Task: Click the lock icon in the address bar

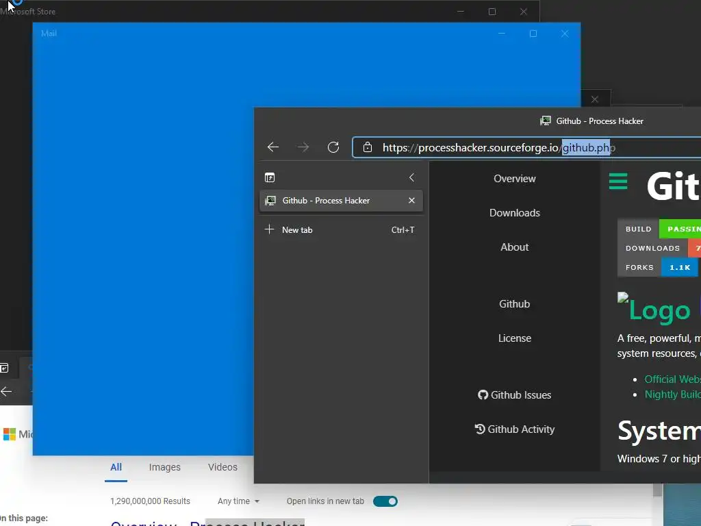Action: (367, 147)
